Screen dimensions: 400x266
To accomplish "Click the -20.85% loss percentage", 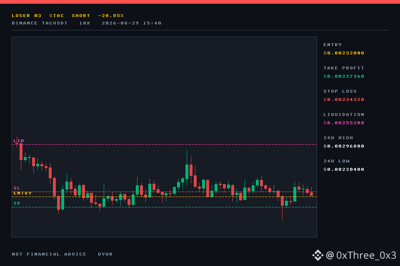I will (111, 16).
